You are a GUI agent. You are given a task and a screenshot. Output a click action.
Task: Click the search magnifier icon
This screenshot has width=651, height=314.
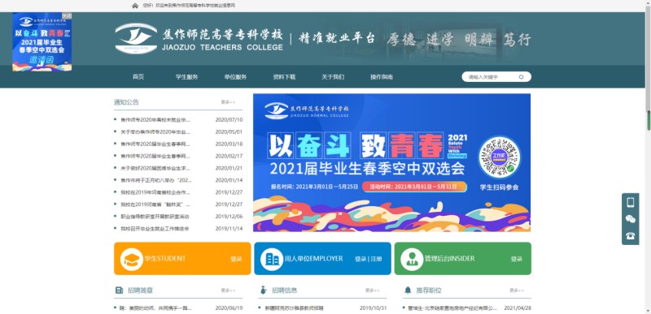[x=521, y=77]
